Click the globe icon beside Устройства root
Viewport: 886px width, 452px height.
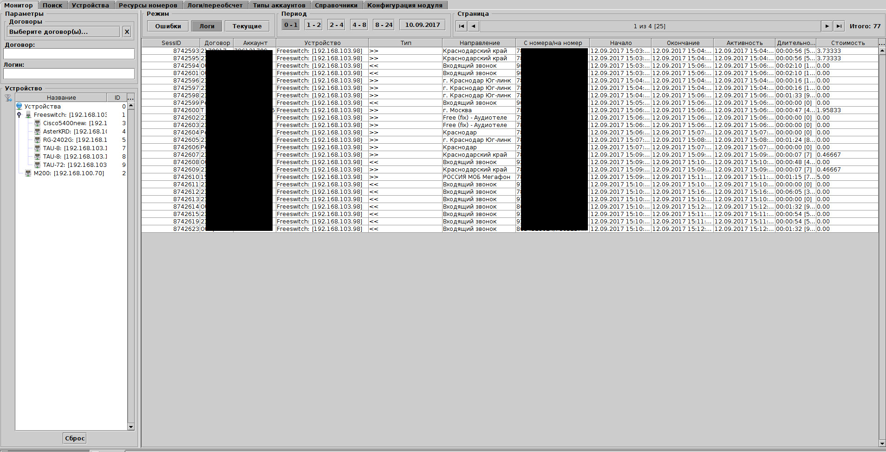pos(20,107)
